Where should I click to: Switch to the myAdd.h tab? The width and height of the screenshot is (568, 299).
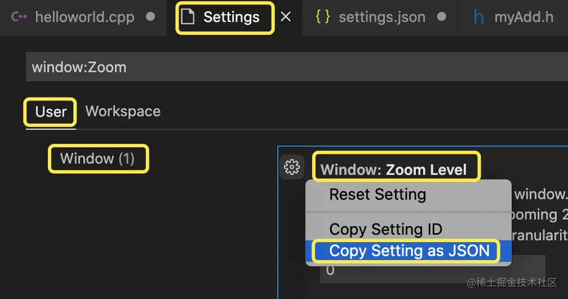click(523, 17)
